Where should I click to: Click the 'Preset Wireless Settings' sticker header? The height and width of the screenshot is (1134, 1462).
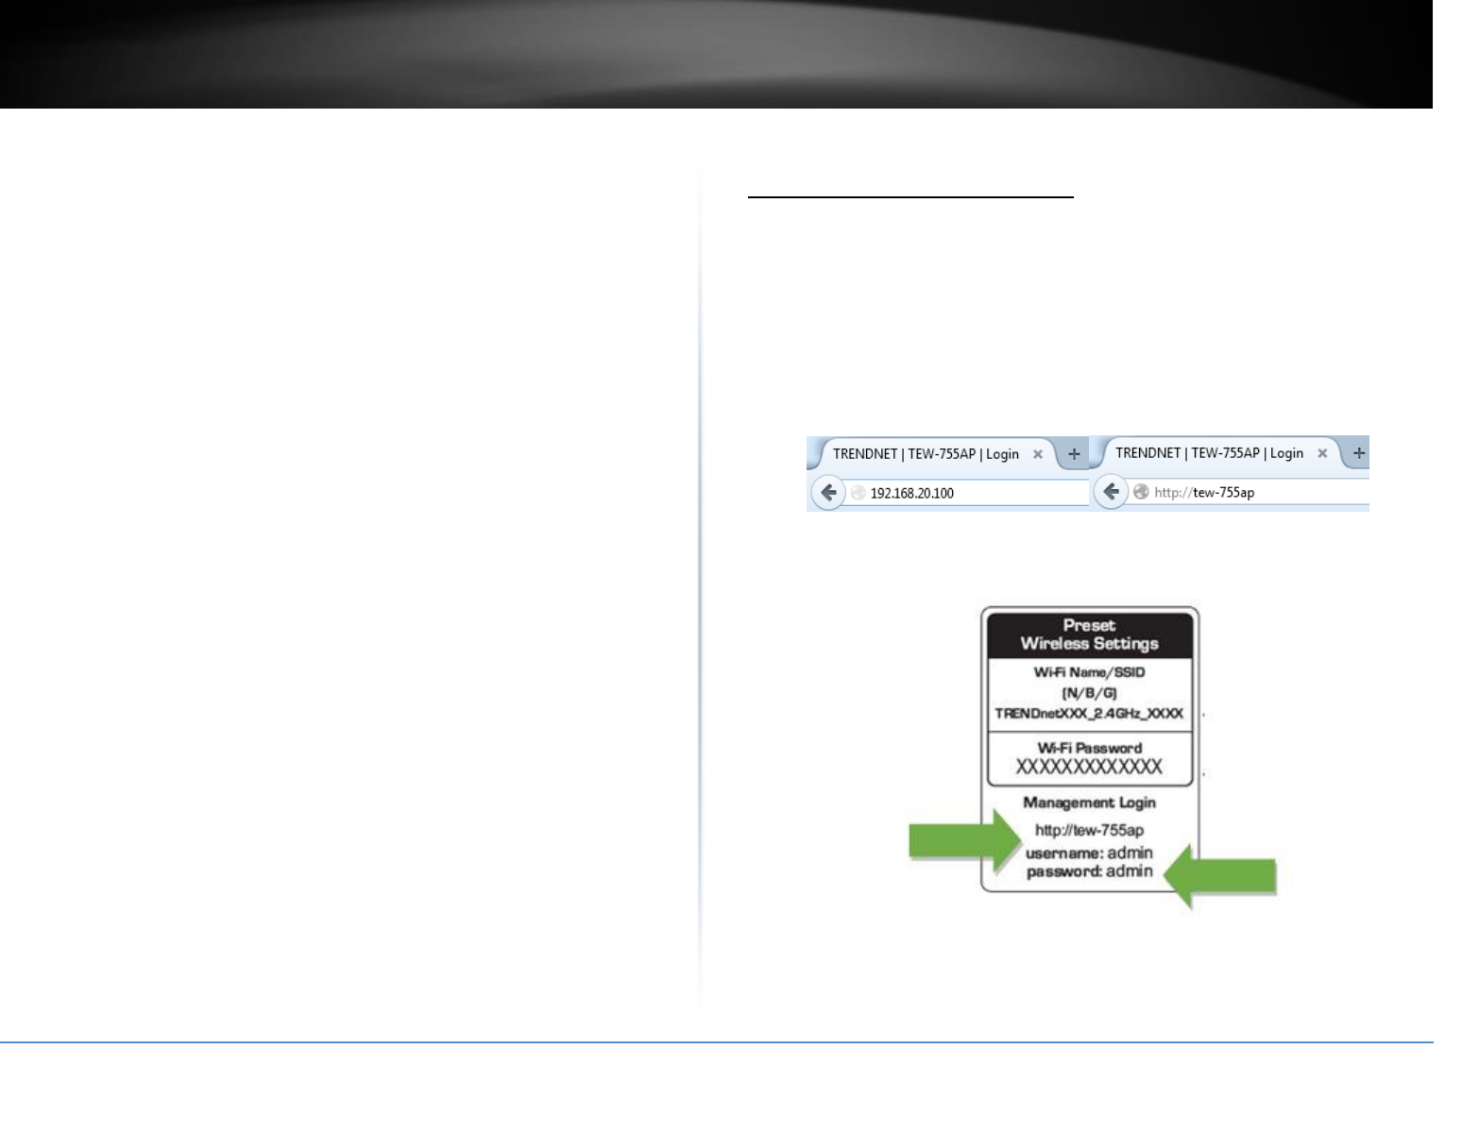coord(1089,635)
